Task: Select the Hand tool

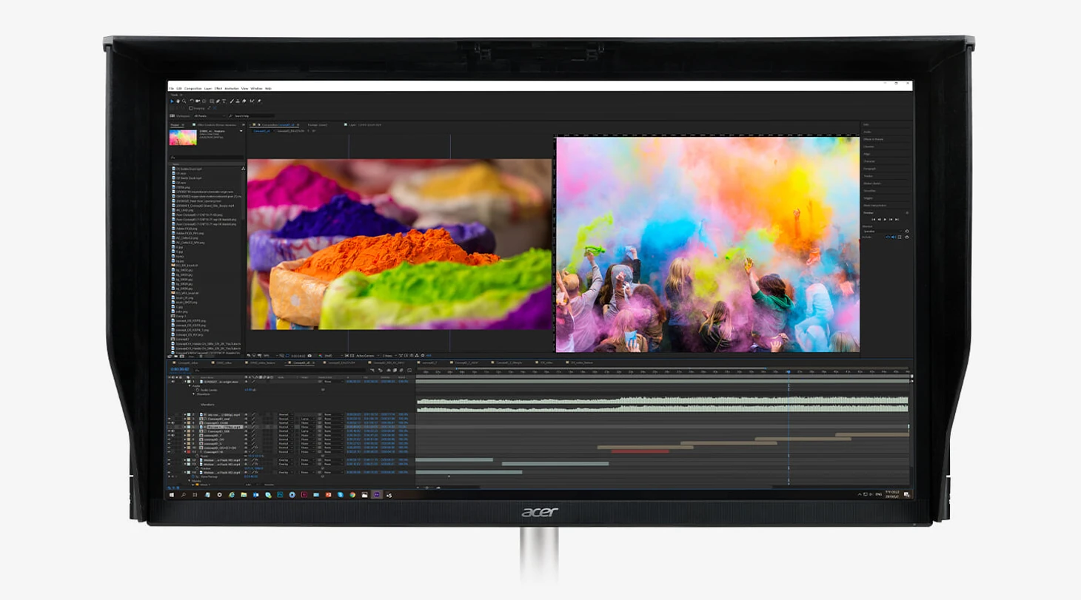Action: (x=178, y=101)
